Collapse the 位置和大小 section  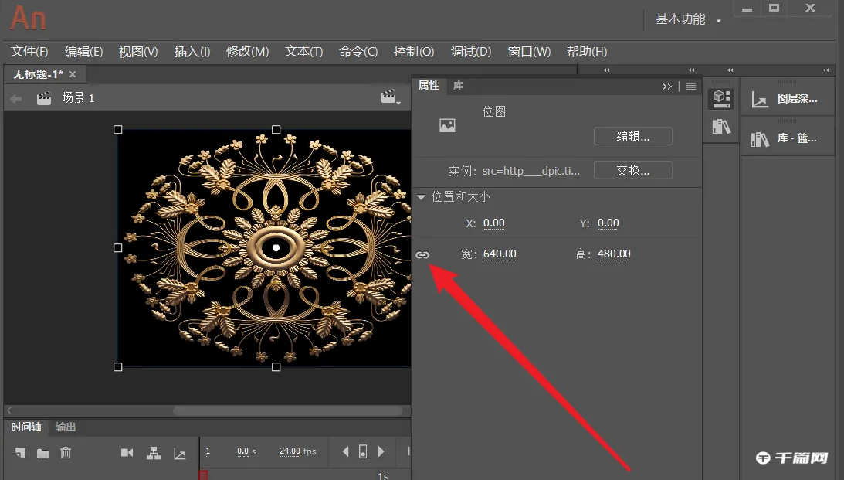click(x=422, y=196)
